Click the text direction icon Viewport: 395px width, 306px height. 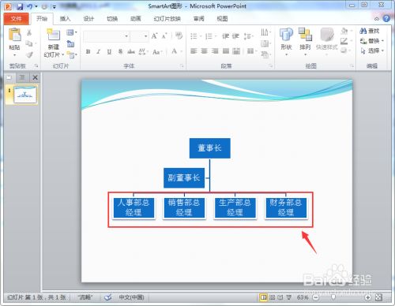pyautogui.click(x=265, y=32)
